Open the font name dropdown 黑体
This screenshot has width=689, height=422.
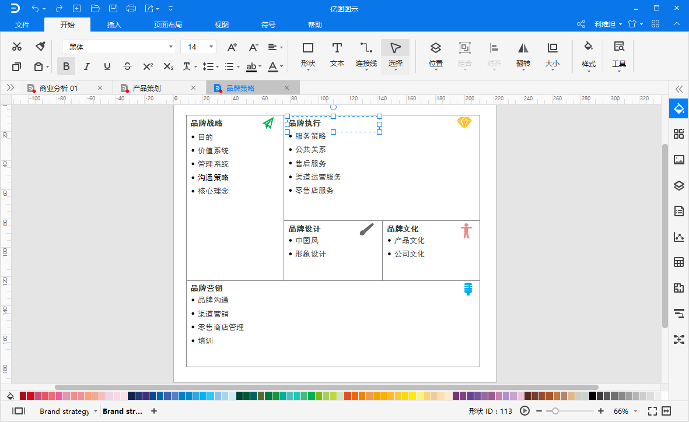click(118, 47)
